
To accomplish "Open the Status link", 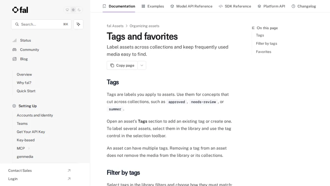I will coord(26,40).
